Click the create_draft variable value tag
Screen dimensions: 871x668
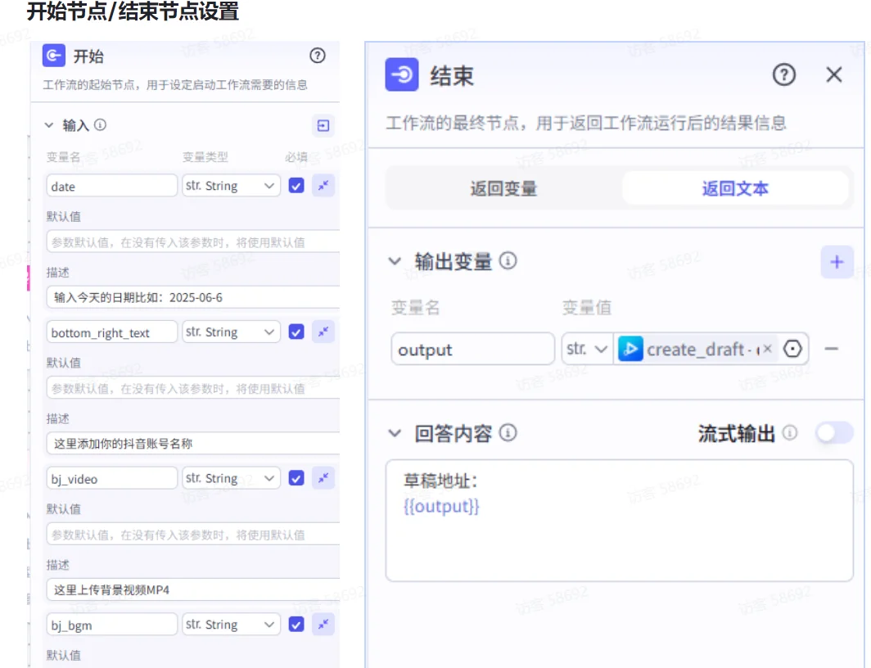click(x=697, y=349)
